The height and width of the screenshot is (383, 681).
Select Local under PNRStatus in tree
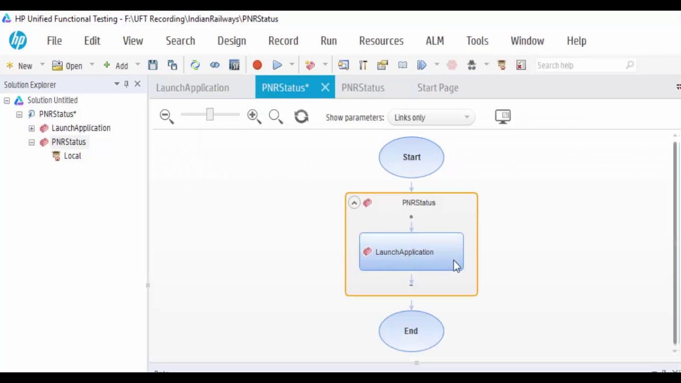72,156
